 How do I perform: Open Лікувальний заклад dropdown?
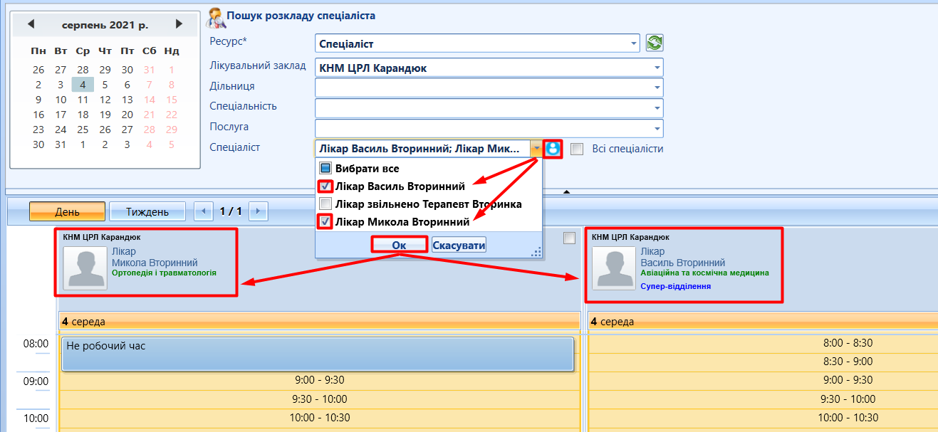[x=657, y=68]
